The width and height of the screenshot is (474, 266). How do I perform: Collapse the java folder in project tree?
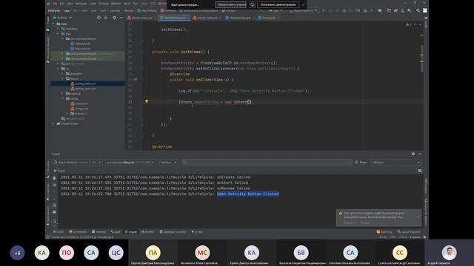(58, 33)
